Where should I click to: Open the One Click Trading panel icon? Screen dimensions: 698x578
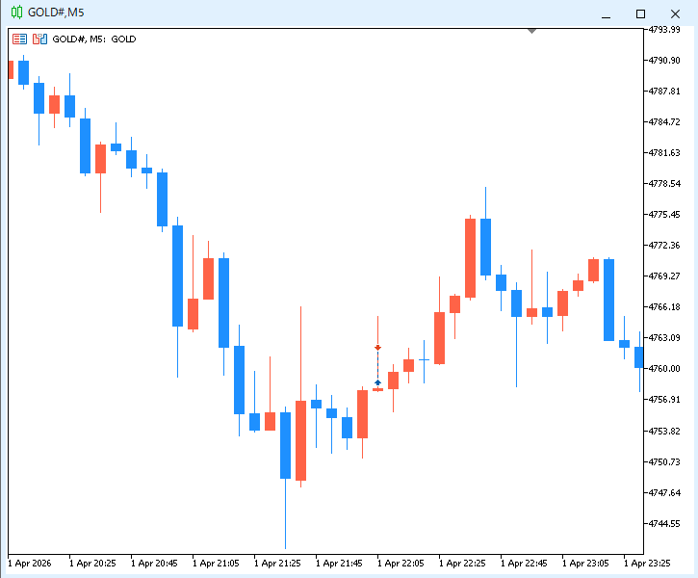coord(19,39)
